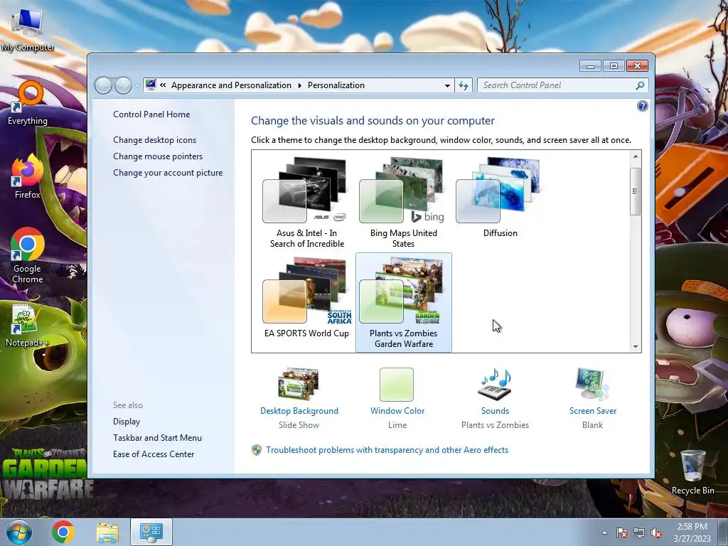Select Control Panel taskbar button
Image resolution: width=728 pixels, height=546 pixels.
coord(151,532)
